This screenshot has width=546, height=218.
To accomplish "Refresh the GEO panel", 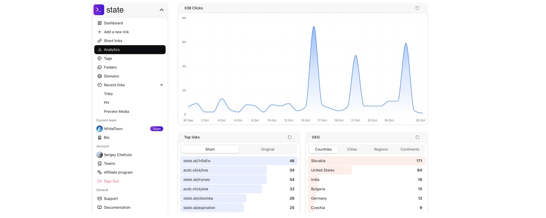I will coord(417,137).
